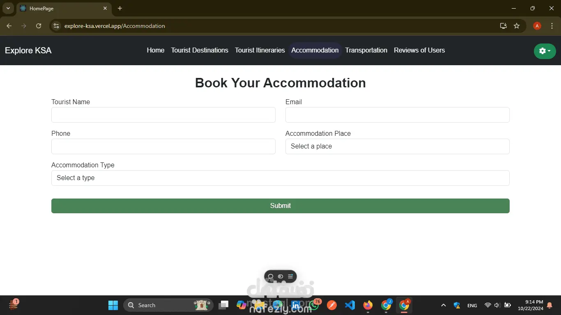Click the Explore KSA brand link

(x=28, y=50)
